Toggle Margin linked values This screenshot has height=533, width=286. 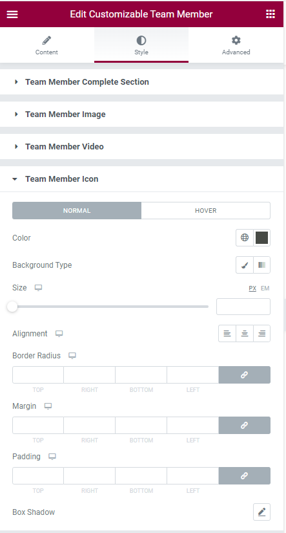tap(244, 425)
